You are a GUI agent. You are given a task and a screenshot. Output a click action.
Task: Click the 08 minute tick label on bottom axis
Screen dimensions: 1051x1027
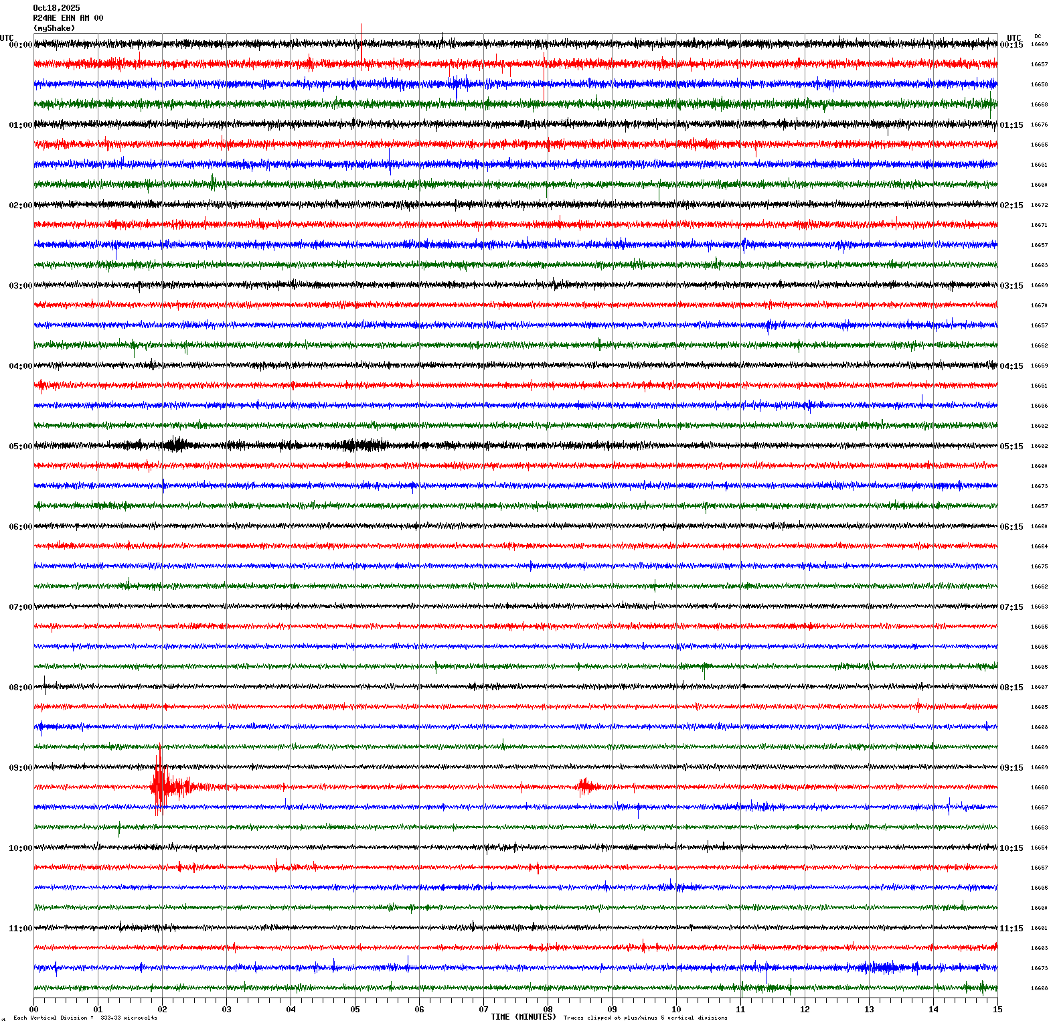(x=548, y=1010)
